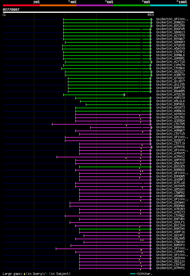Open hit UniRef100_Q9M8M1
This screenshot has height=276, width=190.
point(170,59)
